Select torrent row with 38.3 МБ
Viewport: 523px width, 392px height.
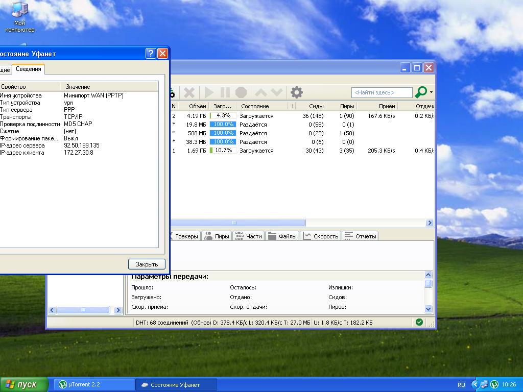point(302,142)
